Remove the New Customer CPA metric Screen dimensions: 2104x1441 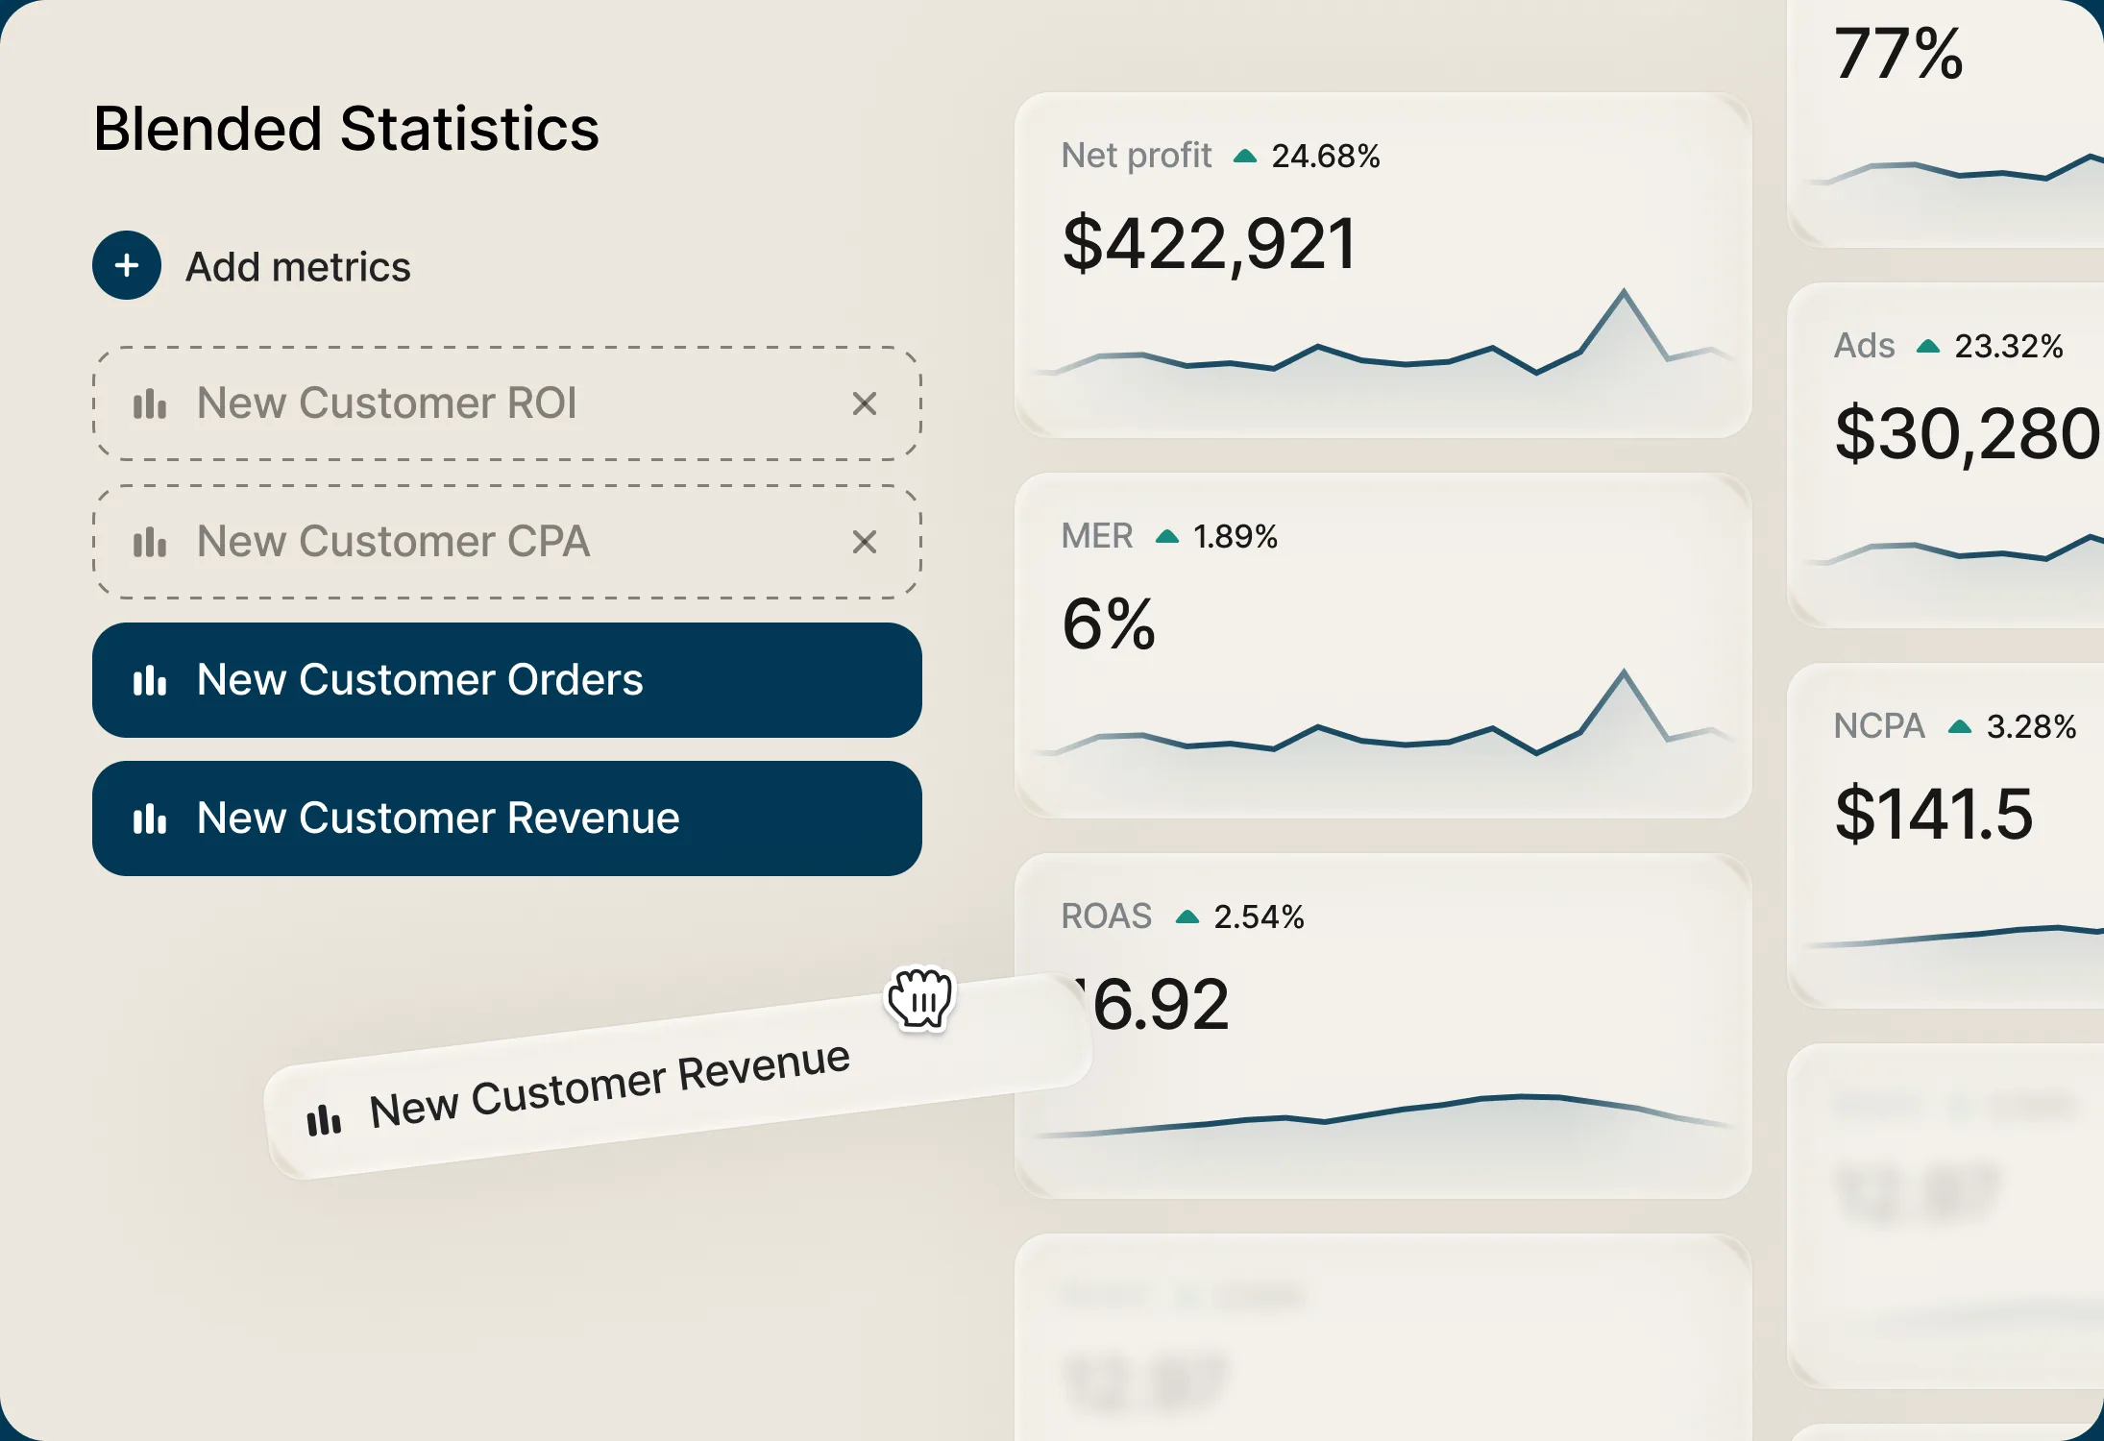tap(865, 542)
